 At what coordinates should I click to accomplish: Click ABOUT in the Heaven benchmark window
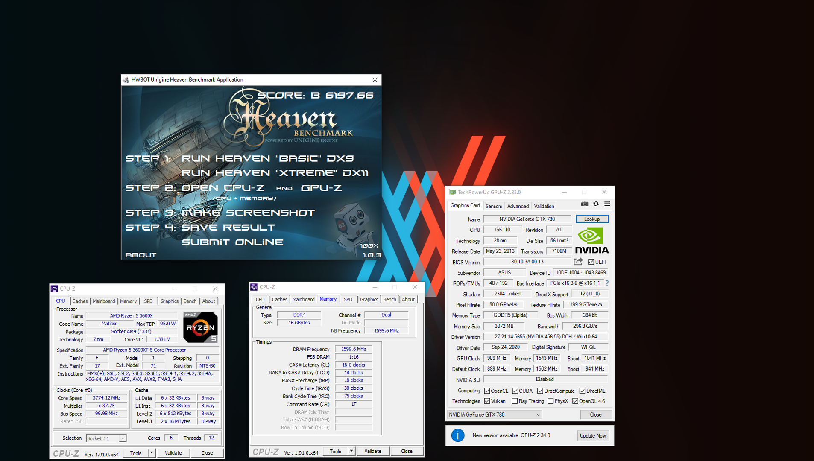[141, 255]
